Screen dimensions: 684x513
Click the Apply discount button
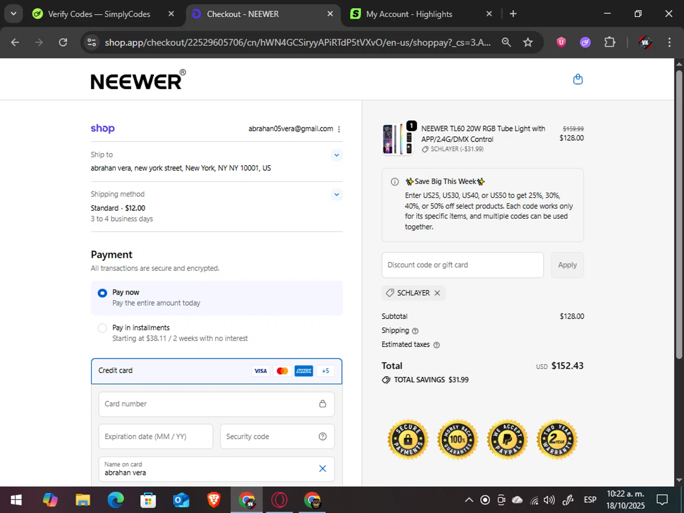[567, 265]
